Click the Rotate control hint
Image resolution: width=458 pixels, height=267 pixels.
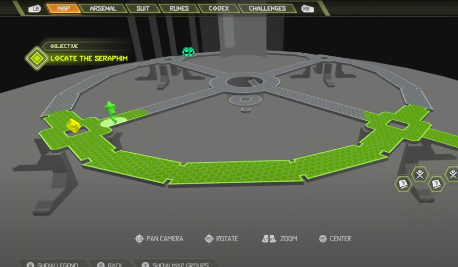click(221, 239)
